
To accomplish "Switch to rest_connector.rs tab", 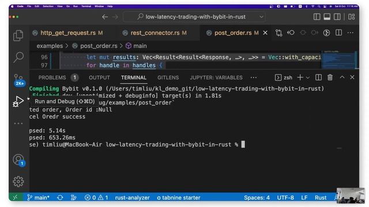I will (155, 33).
